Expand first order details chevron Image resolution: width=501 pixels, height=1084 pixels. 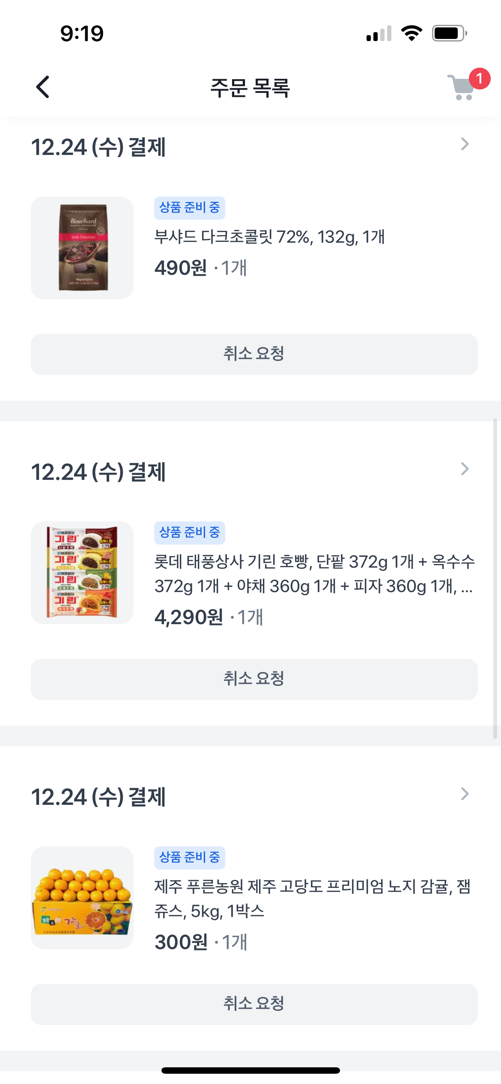click(465, 144)
